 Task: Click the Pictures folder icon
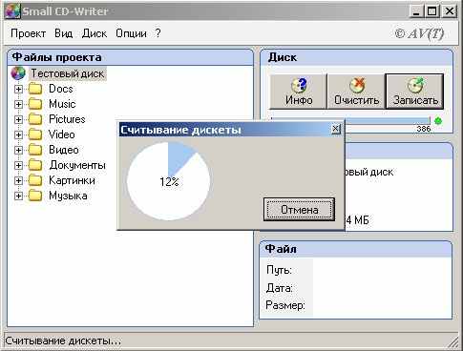tap(35, 119)
